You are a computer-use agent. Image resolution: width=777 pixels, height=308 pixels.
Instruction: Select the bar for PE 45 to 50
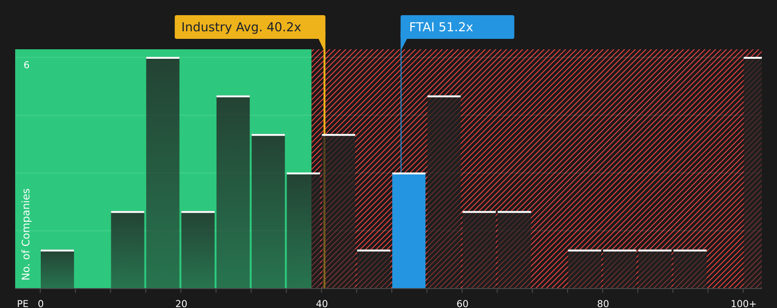click(374, 269)
